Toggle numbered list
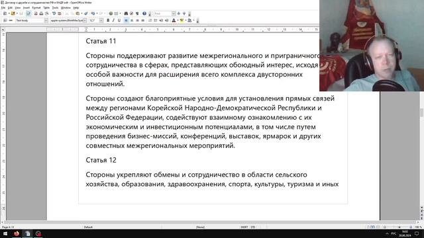 (x=150, y=20)
